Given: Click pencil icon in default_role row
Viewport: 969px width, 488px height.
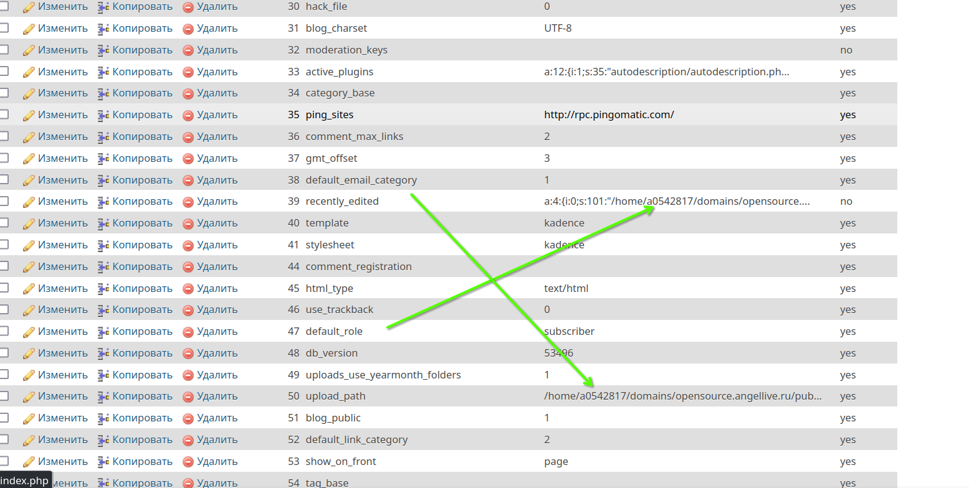Looking at the screenshot, I should (x=29, y=332).
